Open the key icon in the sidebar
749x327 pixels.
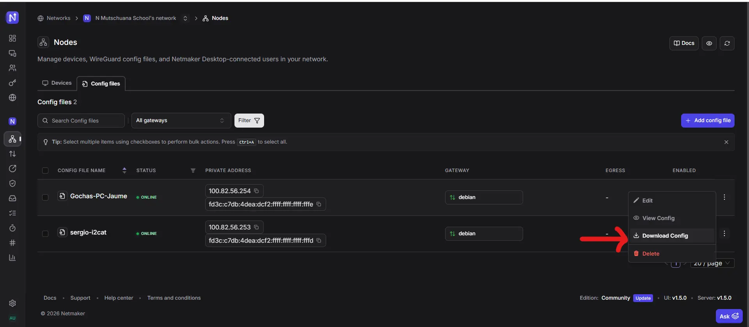(x=12, y=83)
